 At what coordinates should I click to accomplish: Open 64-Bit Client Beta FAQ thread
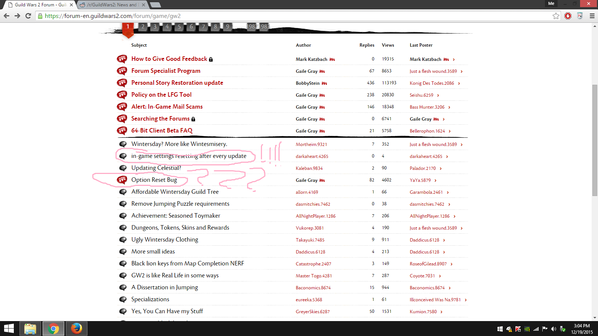tap(161, 131)
